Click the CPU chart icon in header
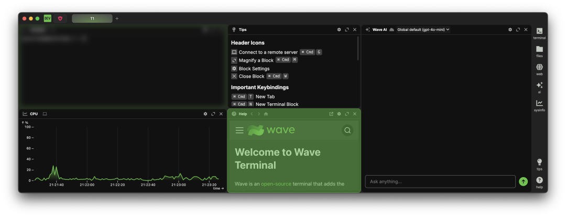 [x=25, y=114]
